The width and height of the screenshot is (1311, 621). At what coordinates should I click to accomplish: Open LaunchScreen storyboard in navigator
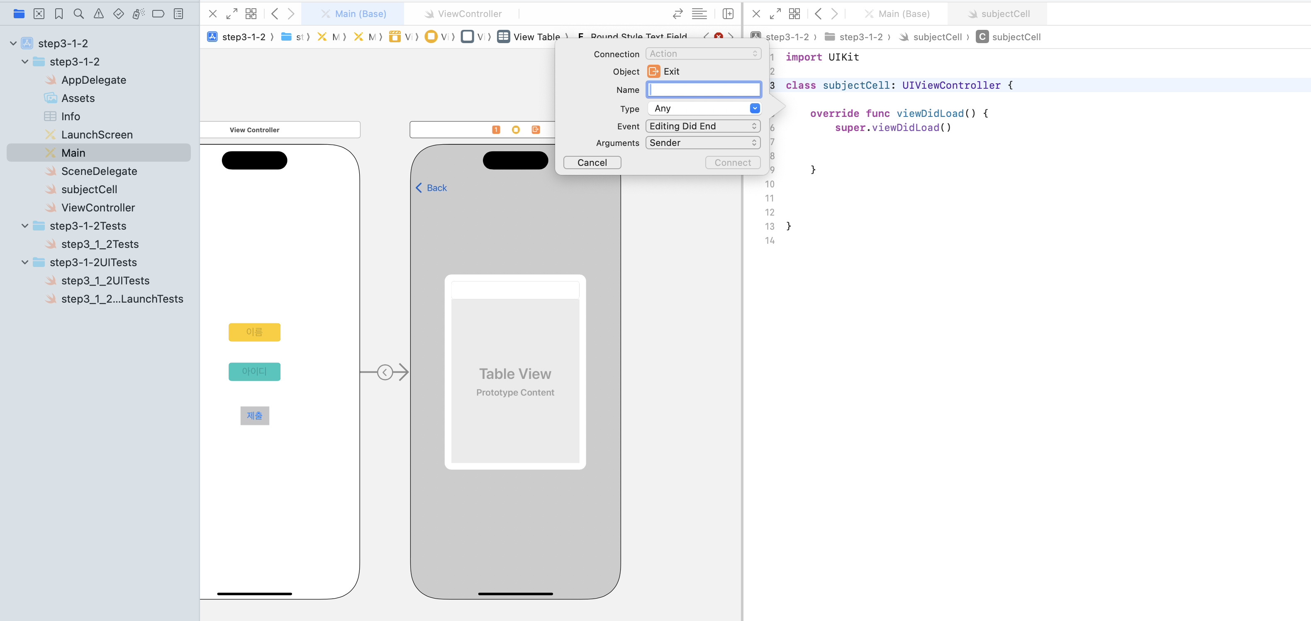[x=97, y=135]
